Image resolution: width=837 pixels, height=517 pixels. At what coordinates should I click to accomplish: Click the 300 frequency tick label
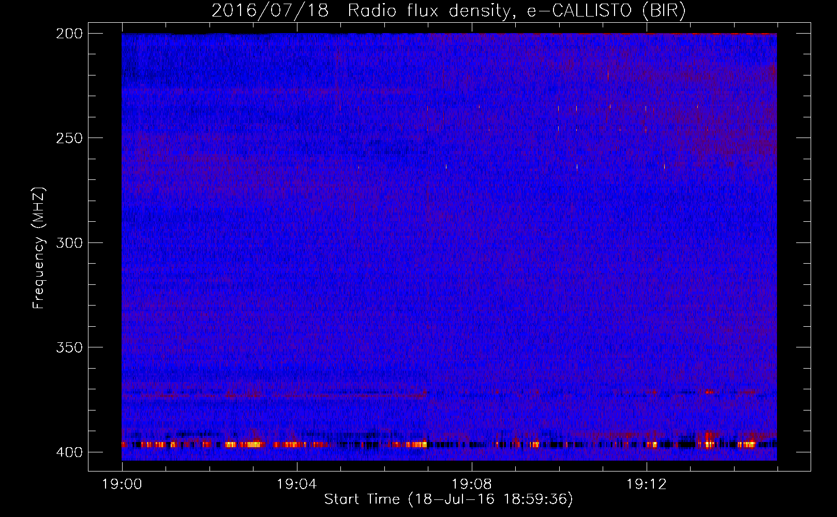[69, 242]
